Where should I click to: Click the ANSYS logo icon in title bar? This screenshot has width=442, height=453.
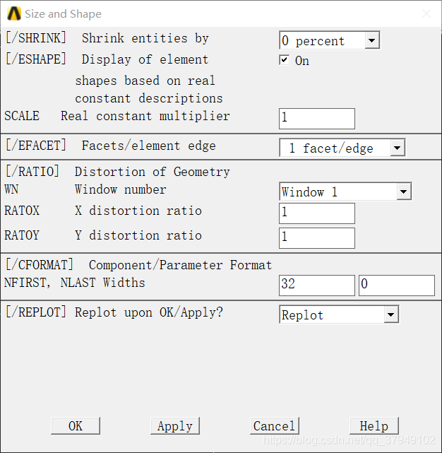13,13
